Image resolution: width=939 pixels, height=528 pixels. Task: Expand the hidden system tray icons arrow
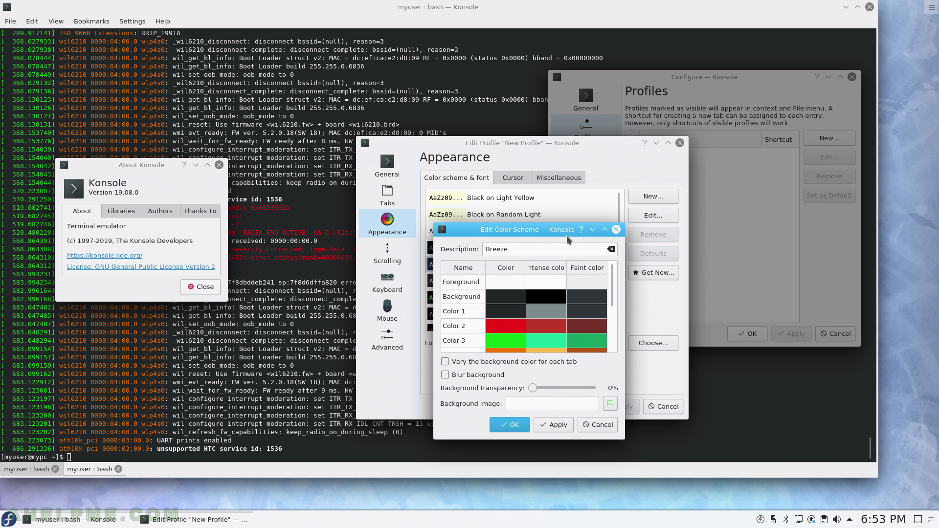[x=850, y=519]
